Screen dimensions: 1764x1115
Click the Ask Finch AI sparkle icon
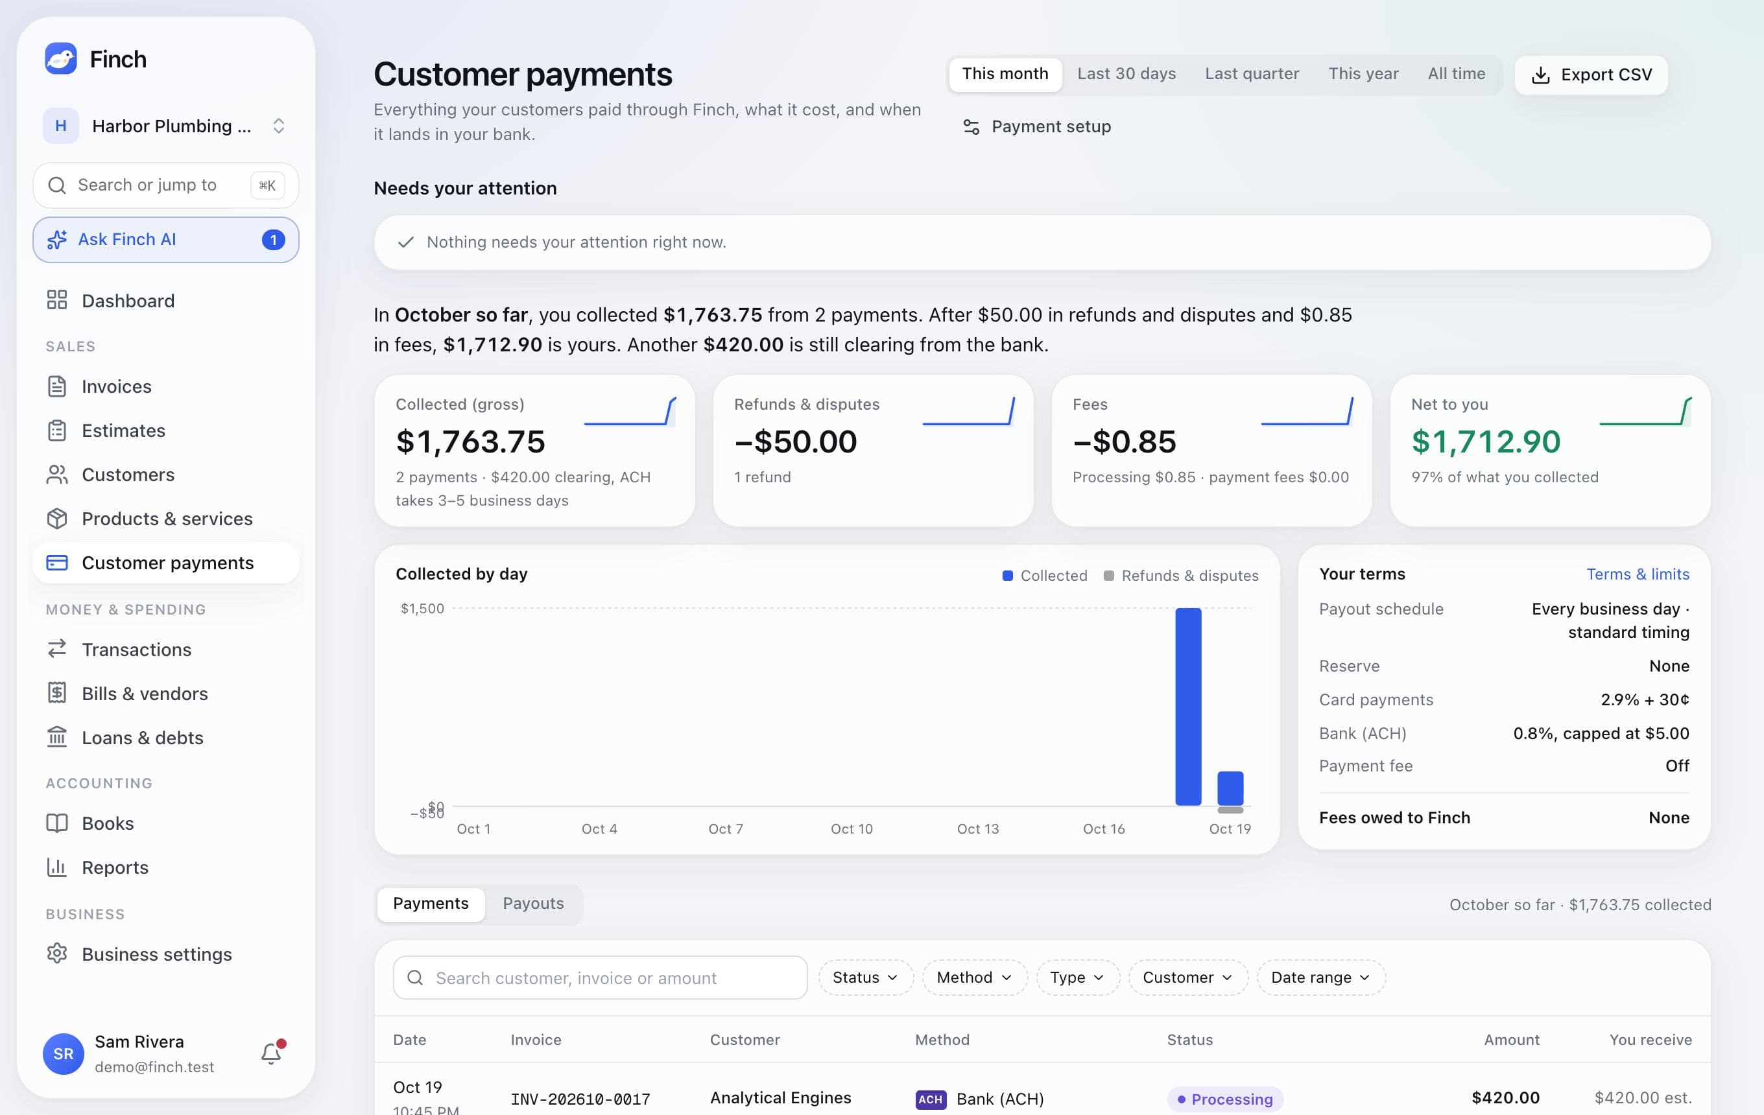point(57,239)
